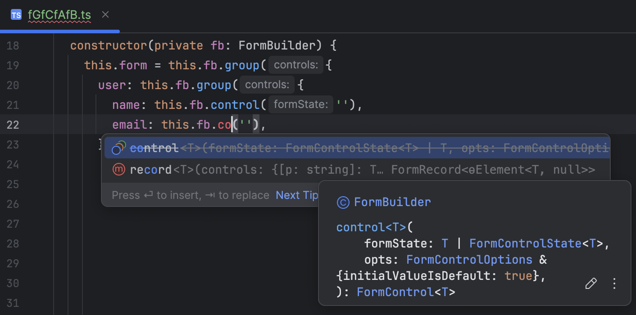Click the red m icon beside the record suggestion
The height and width of the screenshot is (315, 636).
point(118,169)
